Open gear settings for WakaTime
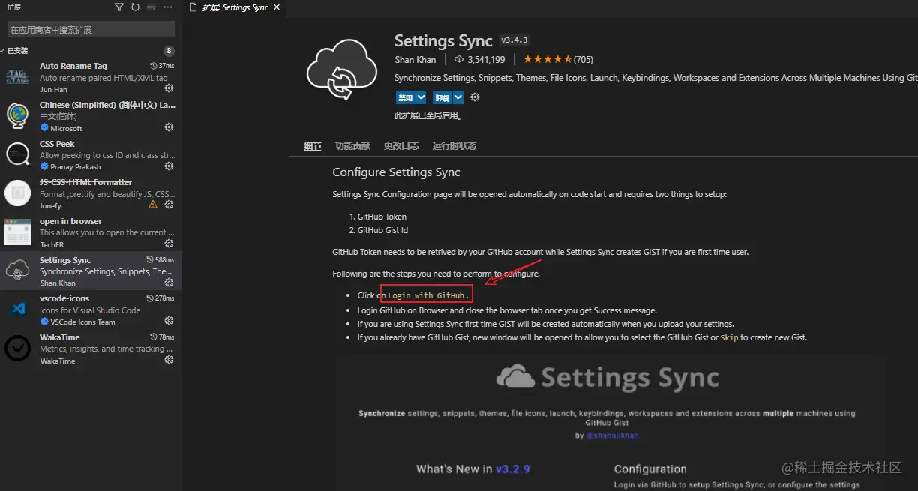The width and height of the screenshot is (918, 491). (169, 360)
